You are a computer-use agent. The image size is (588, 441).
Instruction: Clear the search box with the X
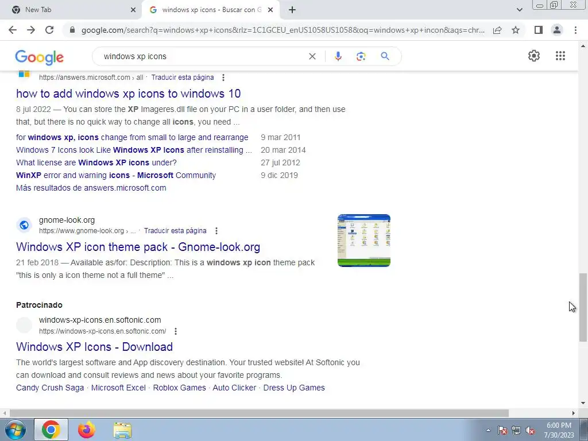click(312, 56)
